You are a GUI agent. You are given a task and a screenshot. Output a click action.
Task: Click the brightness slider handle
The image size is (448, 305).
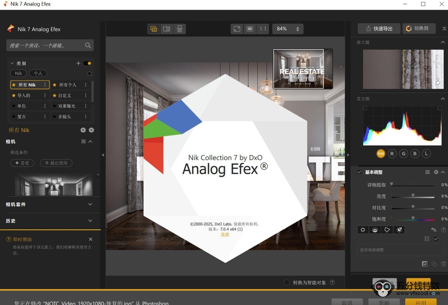tap(413, 195)
